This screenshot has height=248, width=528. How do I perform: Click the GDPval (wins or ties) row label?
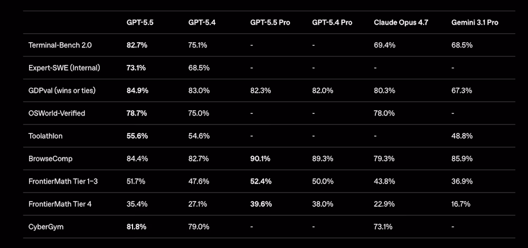62,91
